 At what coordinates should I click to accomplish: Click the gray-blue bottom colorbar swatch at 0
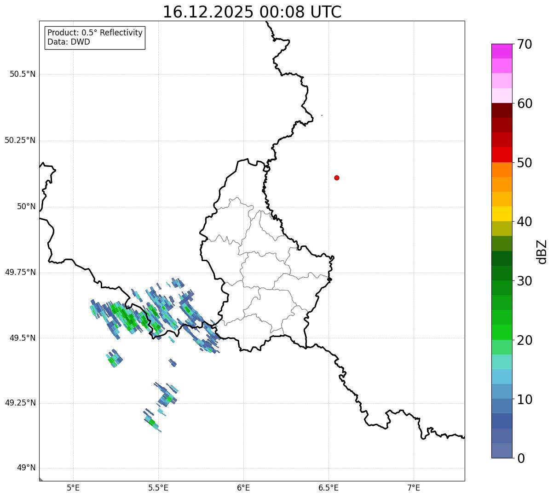click(x=501, y=451)
